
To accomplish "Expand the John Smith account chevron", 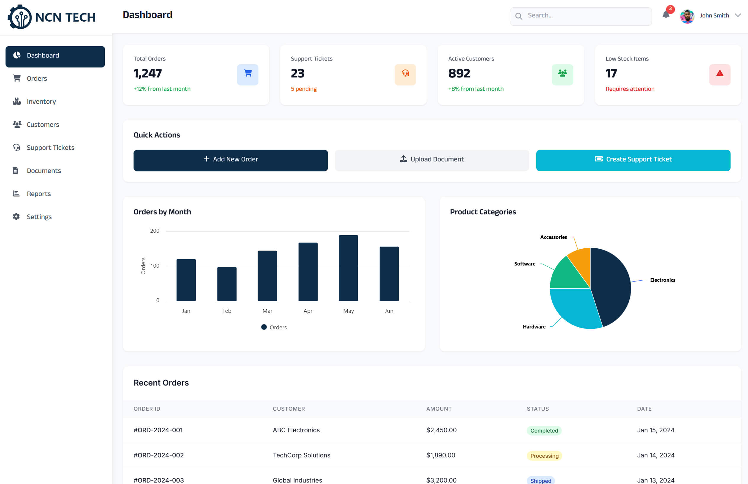I will (x=738, y=15).
